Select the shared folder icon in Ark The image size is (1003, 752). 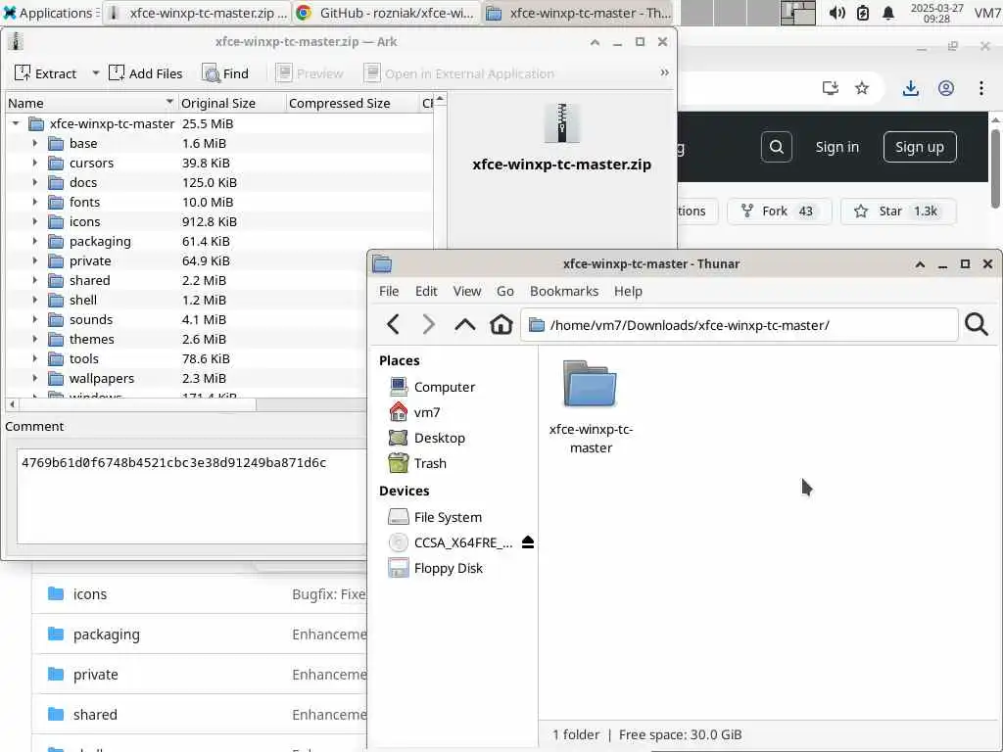[56, 280]
